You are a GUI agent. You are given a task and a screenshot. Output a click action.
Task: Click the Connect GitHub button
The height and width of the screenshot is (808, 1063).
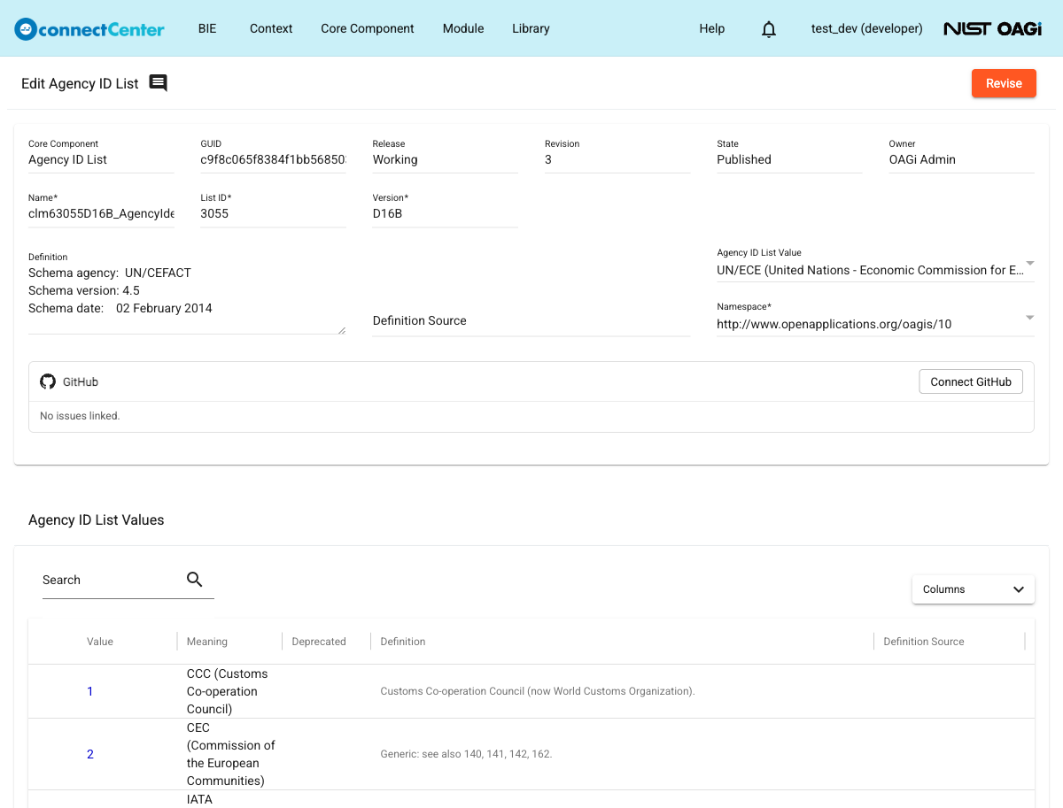pyautogui.click(x=971, y=381)
